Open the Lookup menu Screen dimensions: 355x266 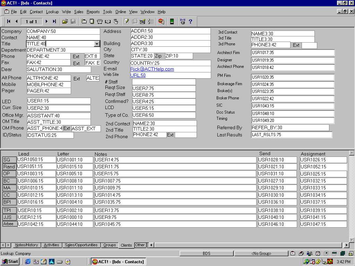click(x=52, y=12)
